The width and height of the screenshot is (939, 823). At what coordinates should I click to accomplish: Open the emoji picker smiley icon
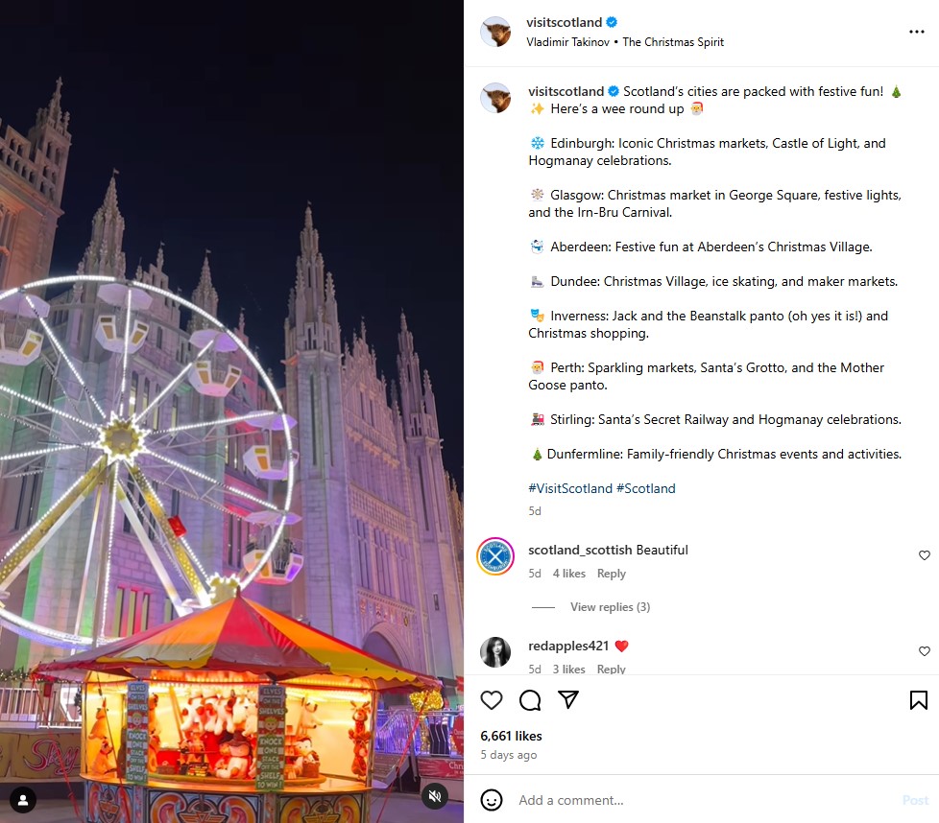coord(492,800)
